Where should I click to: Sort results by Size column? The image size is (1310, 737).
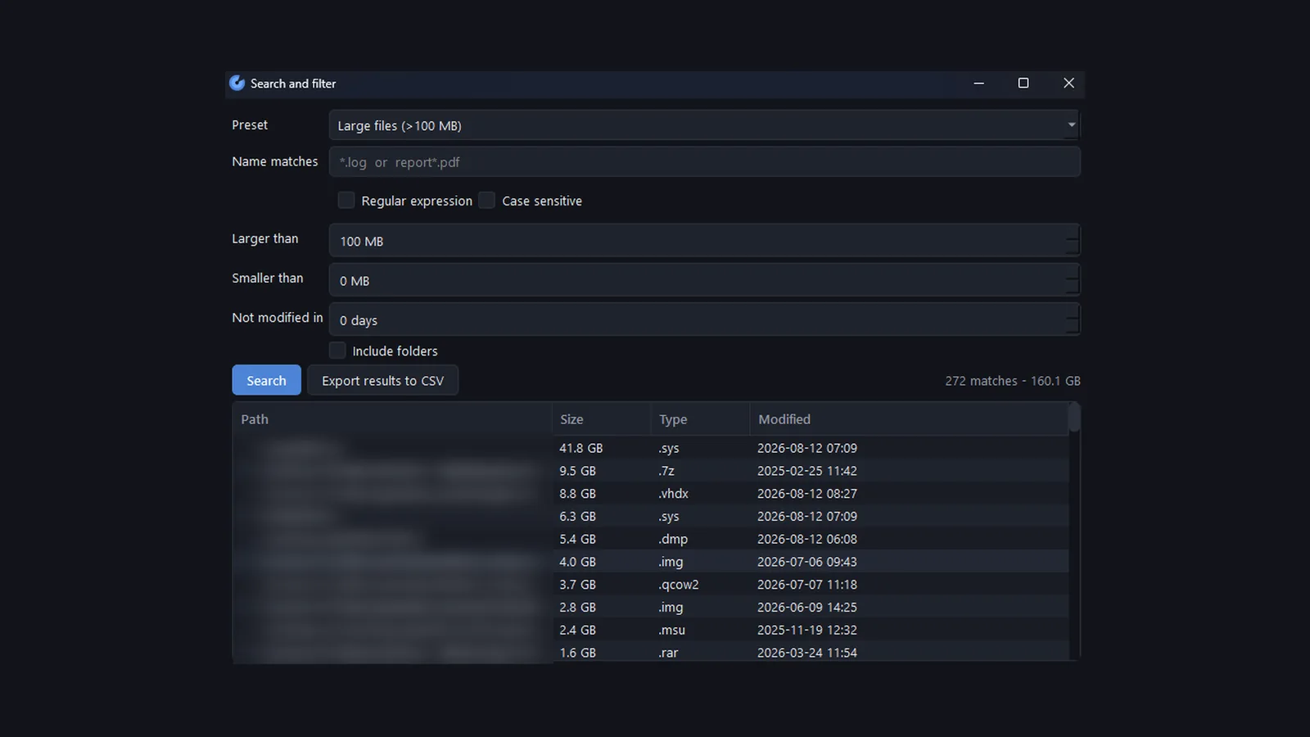pyautogui.click(x=601, y=419)
